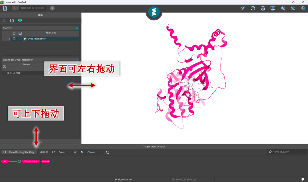Click the sequence list icon beside 3V8S_monomer

click(x=25, y=39)
